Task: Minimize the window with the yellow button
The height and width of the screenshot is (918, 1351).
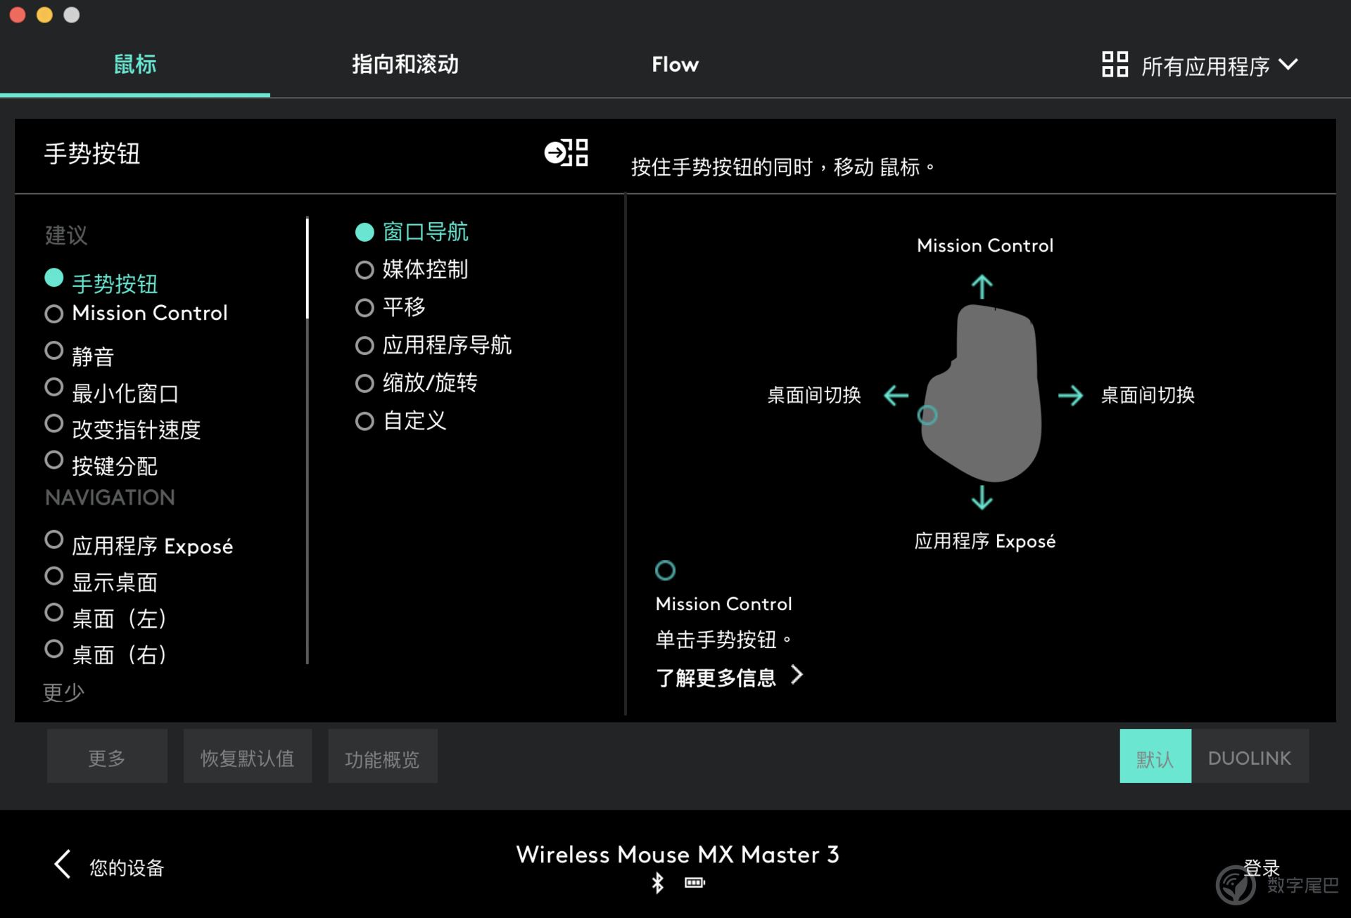Action: [x=44, y=15]
